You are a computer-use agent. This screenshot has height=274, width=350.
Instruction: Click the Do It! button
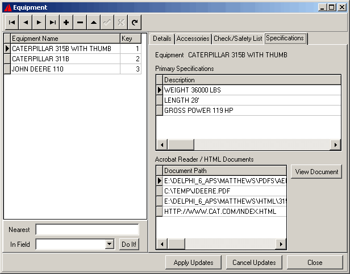129,245
